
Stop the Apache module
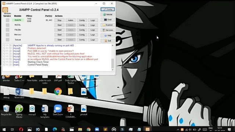coord(59,20)
